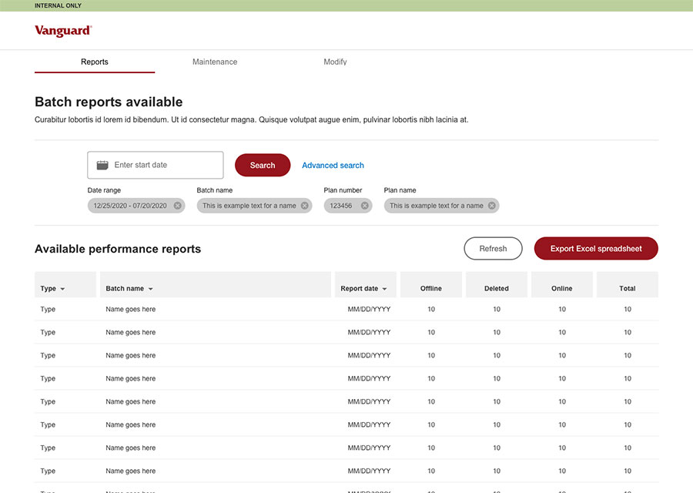Click the Batch reports available heading
This screenshot has width=693, height=493.
(109, 102)
